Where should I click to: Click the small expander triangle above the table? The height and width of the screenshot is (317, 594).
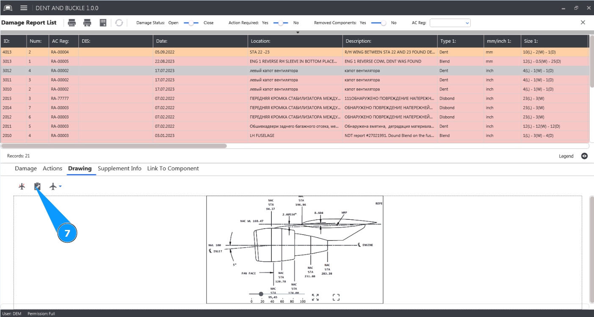[298, 32]
